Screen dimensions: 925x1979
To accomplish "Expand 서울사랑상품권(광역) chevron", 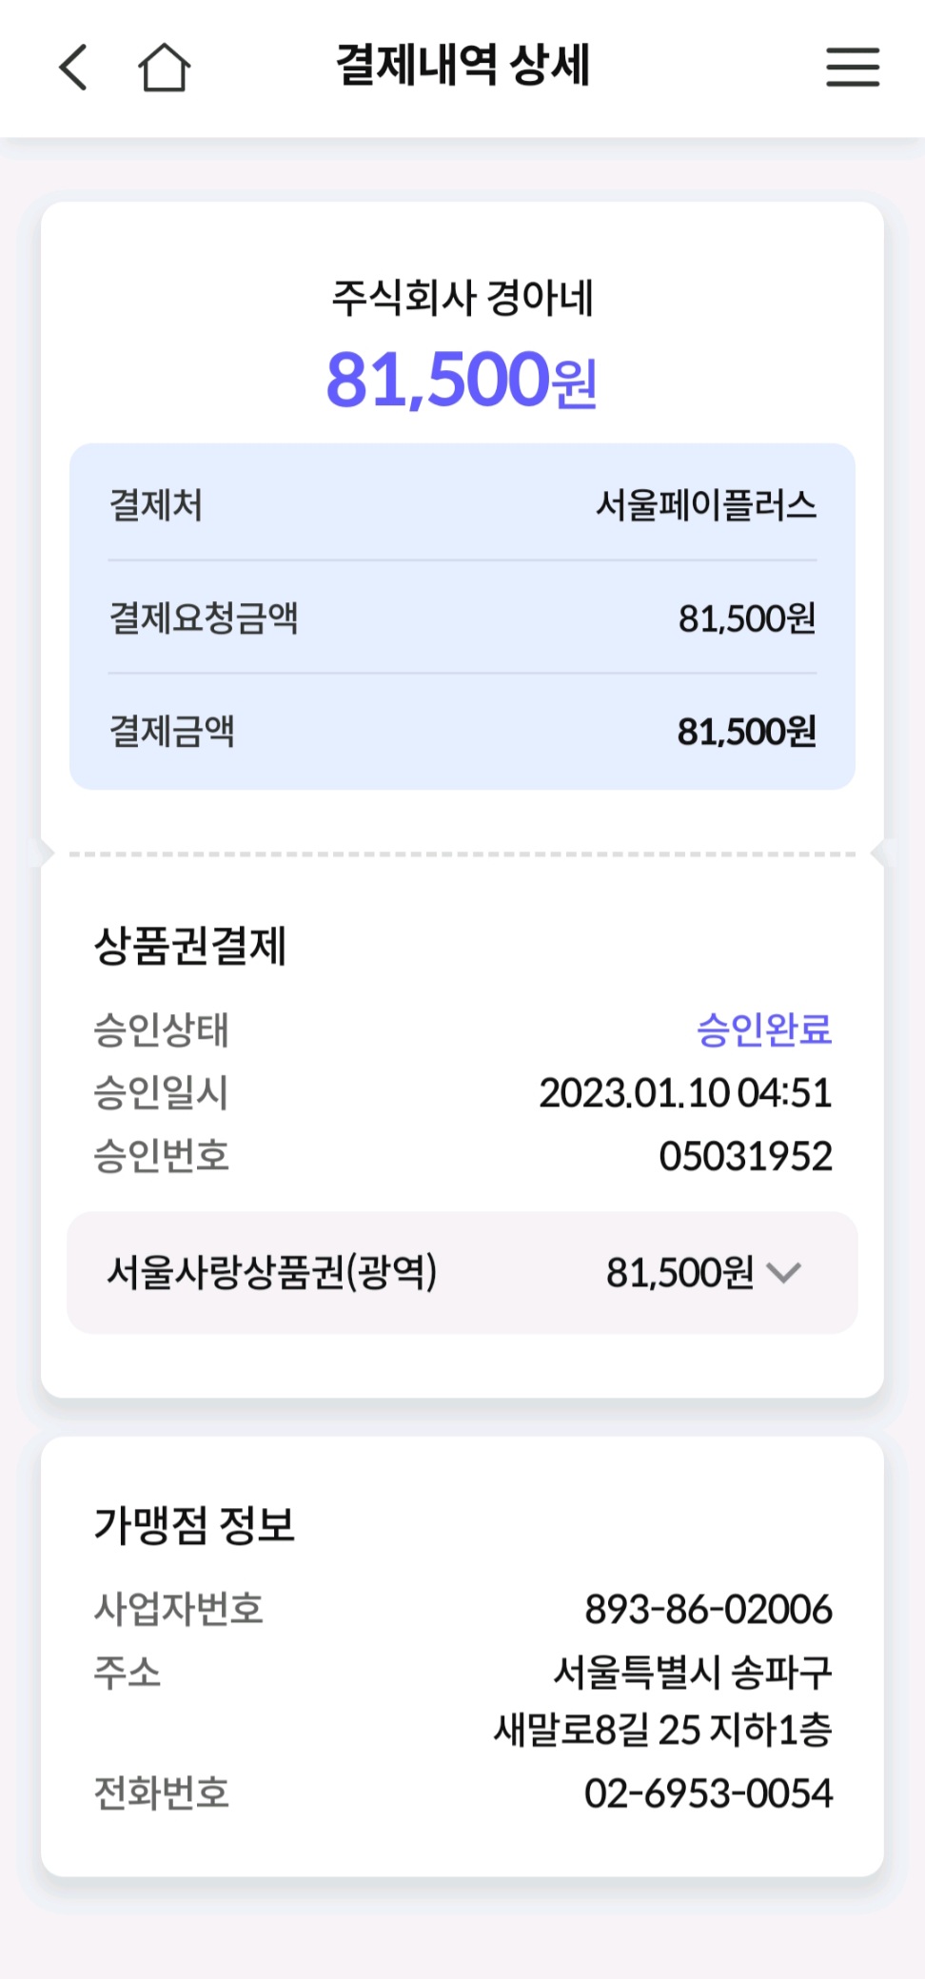I will 784,1272.
